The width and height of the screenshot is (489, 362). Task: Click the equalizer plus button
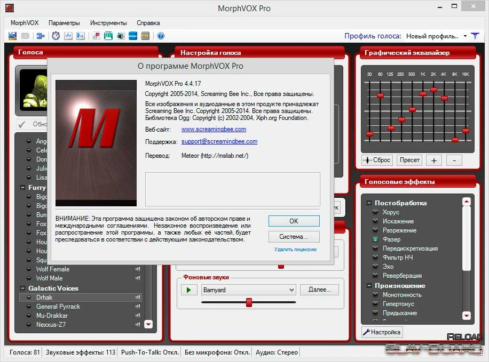(x=434, y=160)
